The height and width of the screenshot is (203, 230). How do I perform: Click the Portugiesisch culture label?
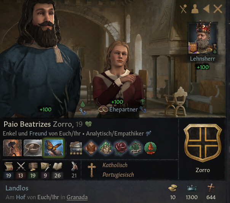point(118,175)
